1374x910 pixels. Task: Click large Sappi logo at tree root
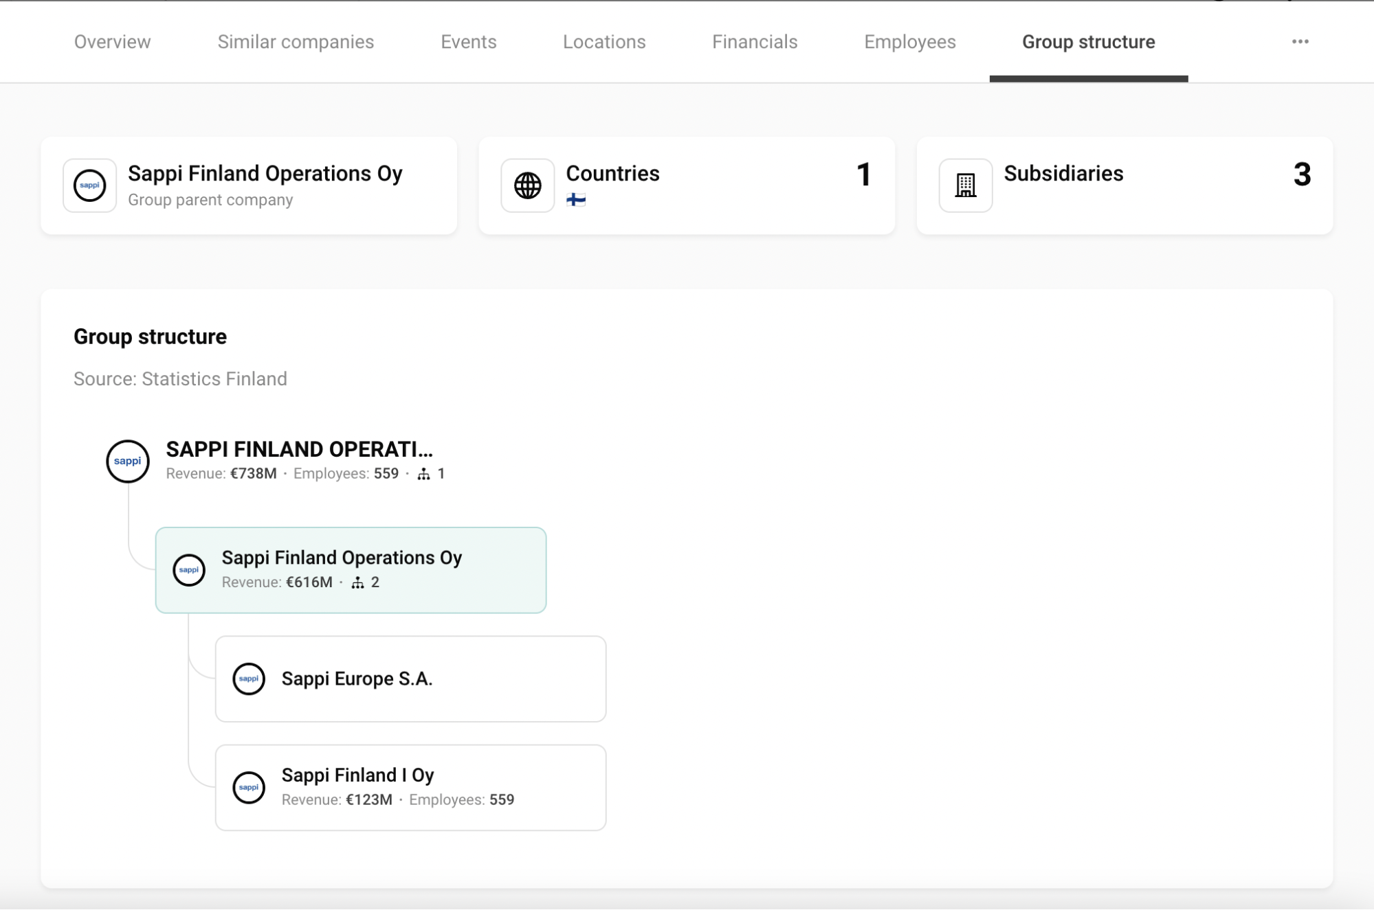[128, 461]
